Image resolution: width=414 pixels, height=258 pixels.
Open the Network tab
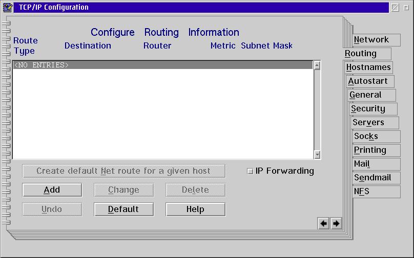click(x=371, y=40)
